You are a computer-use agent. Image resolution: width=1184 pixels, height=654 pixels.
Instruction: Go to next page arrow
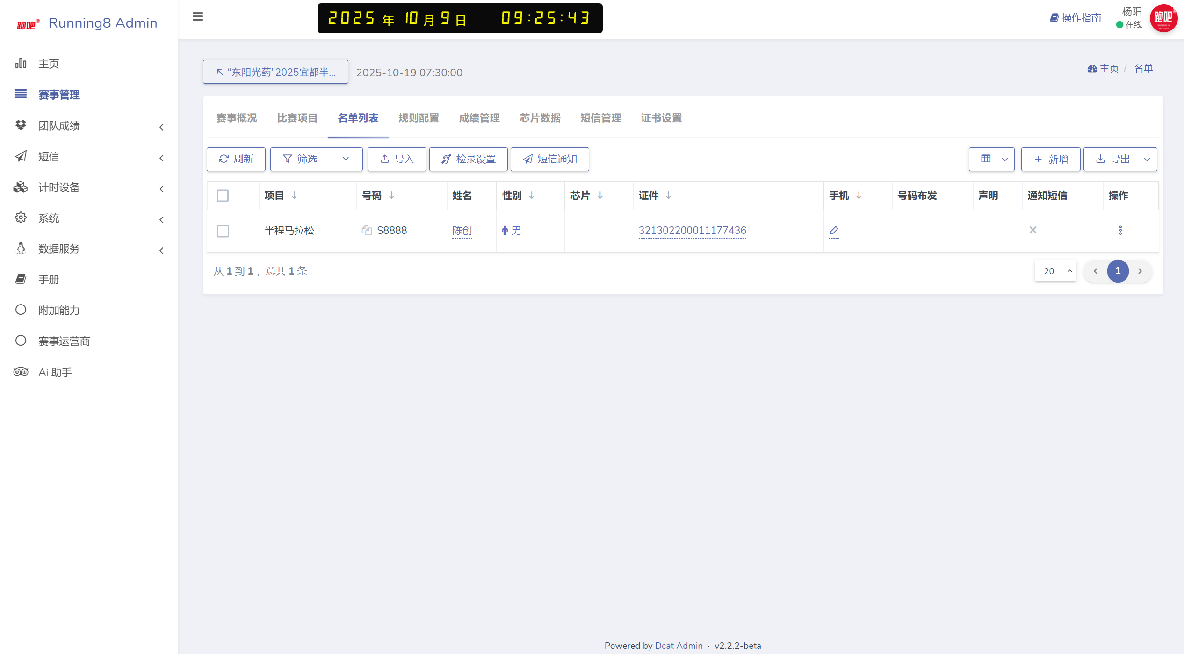tap(1140, 271)
